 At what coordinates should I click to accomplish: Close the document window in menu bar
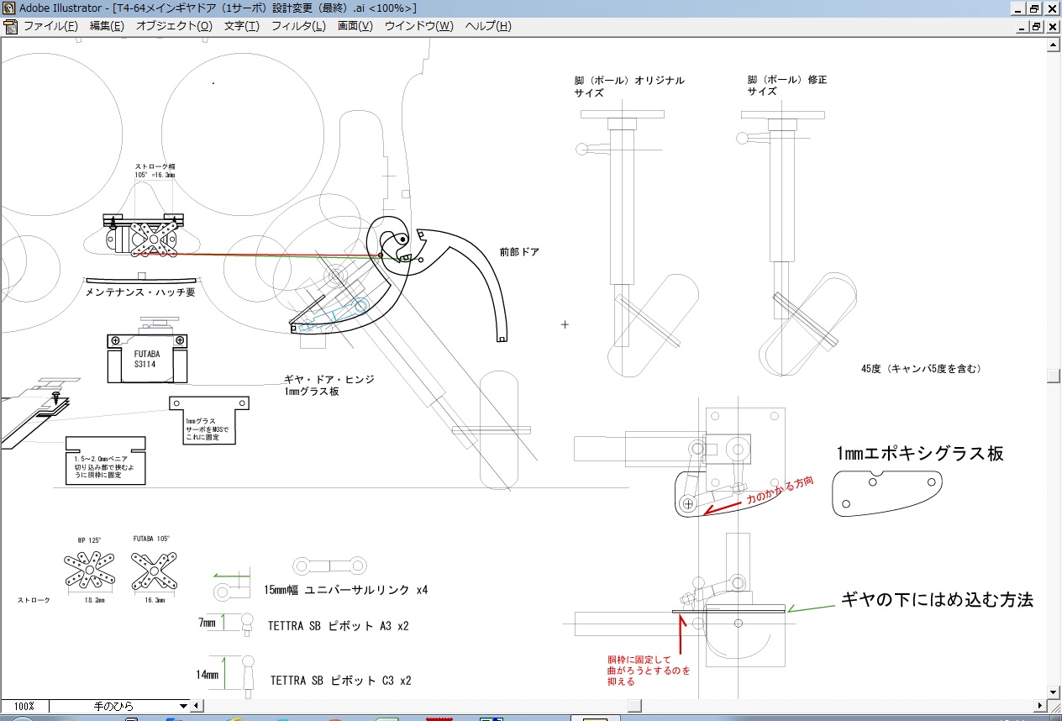click(1051, 26)
